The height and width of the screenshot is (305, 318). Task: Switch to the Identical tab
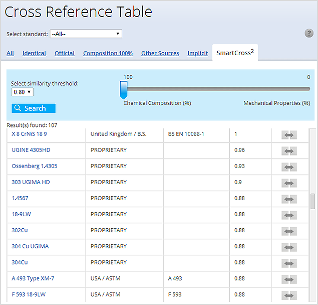(34, 53)
